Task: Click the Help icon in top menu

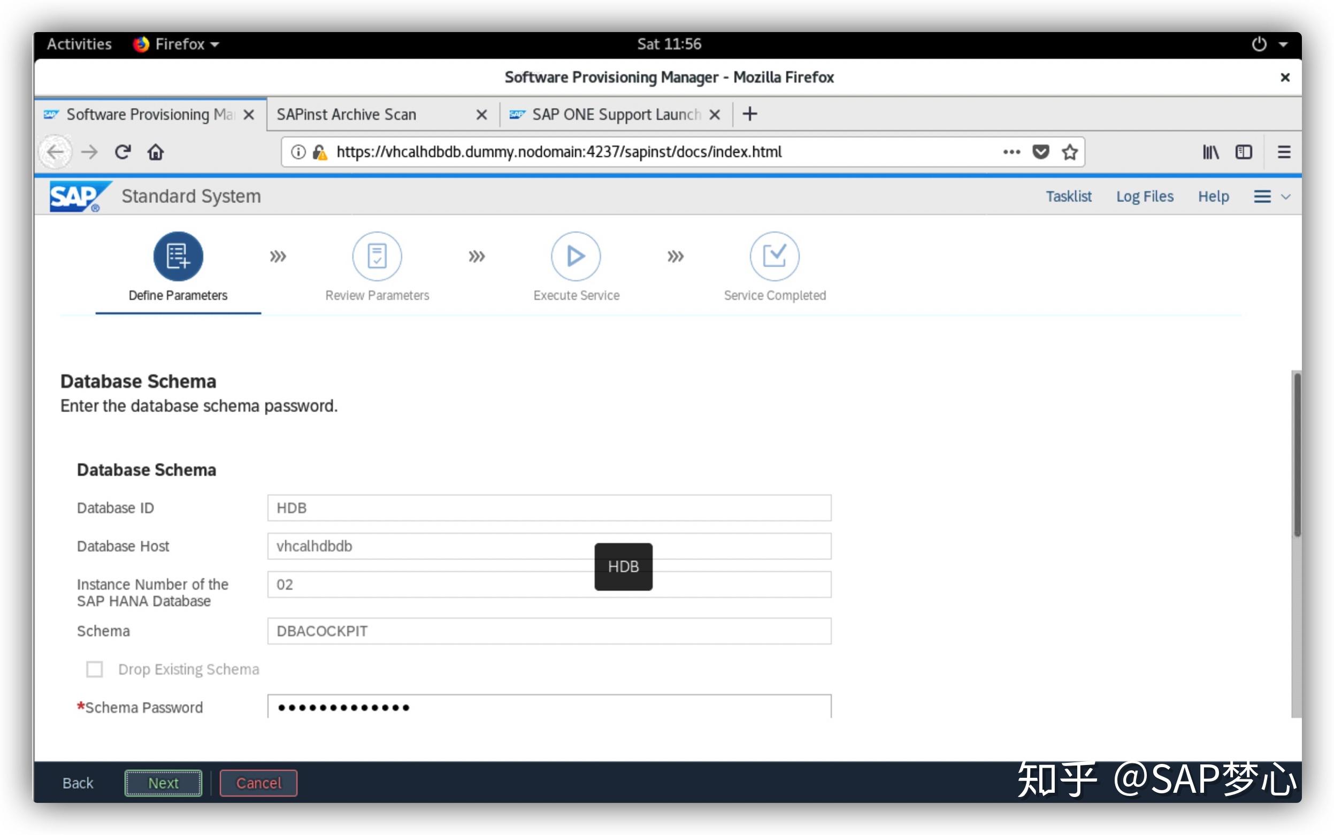Action: 1213,196
